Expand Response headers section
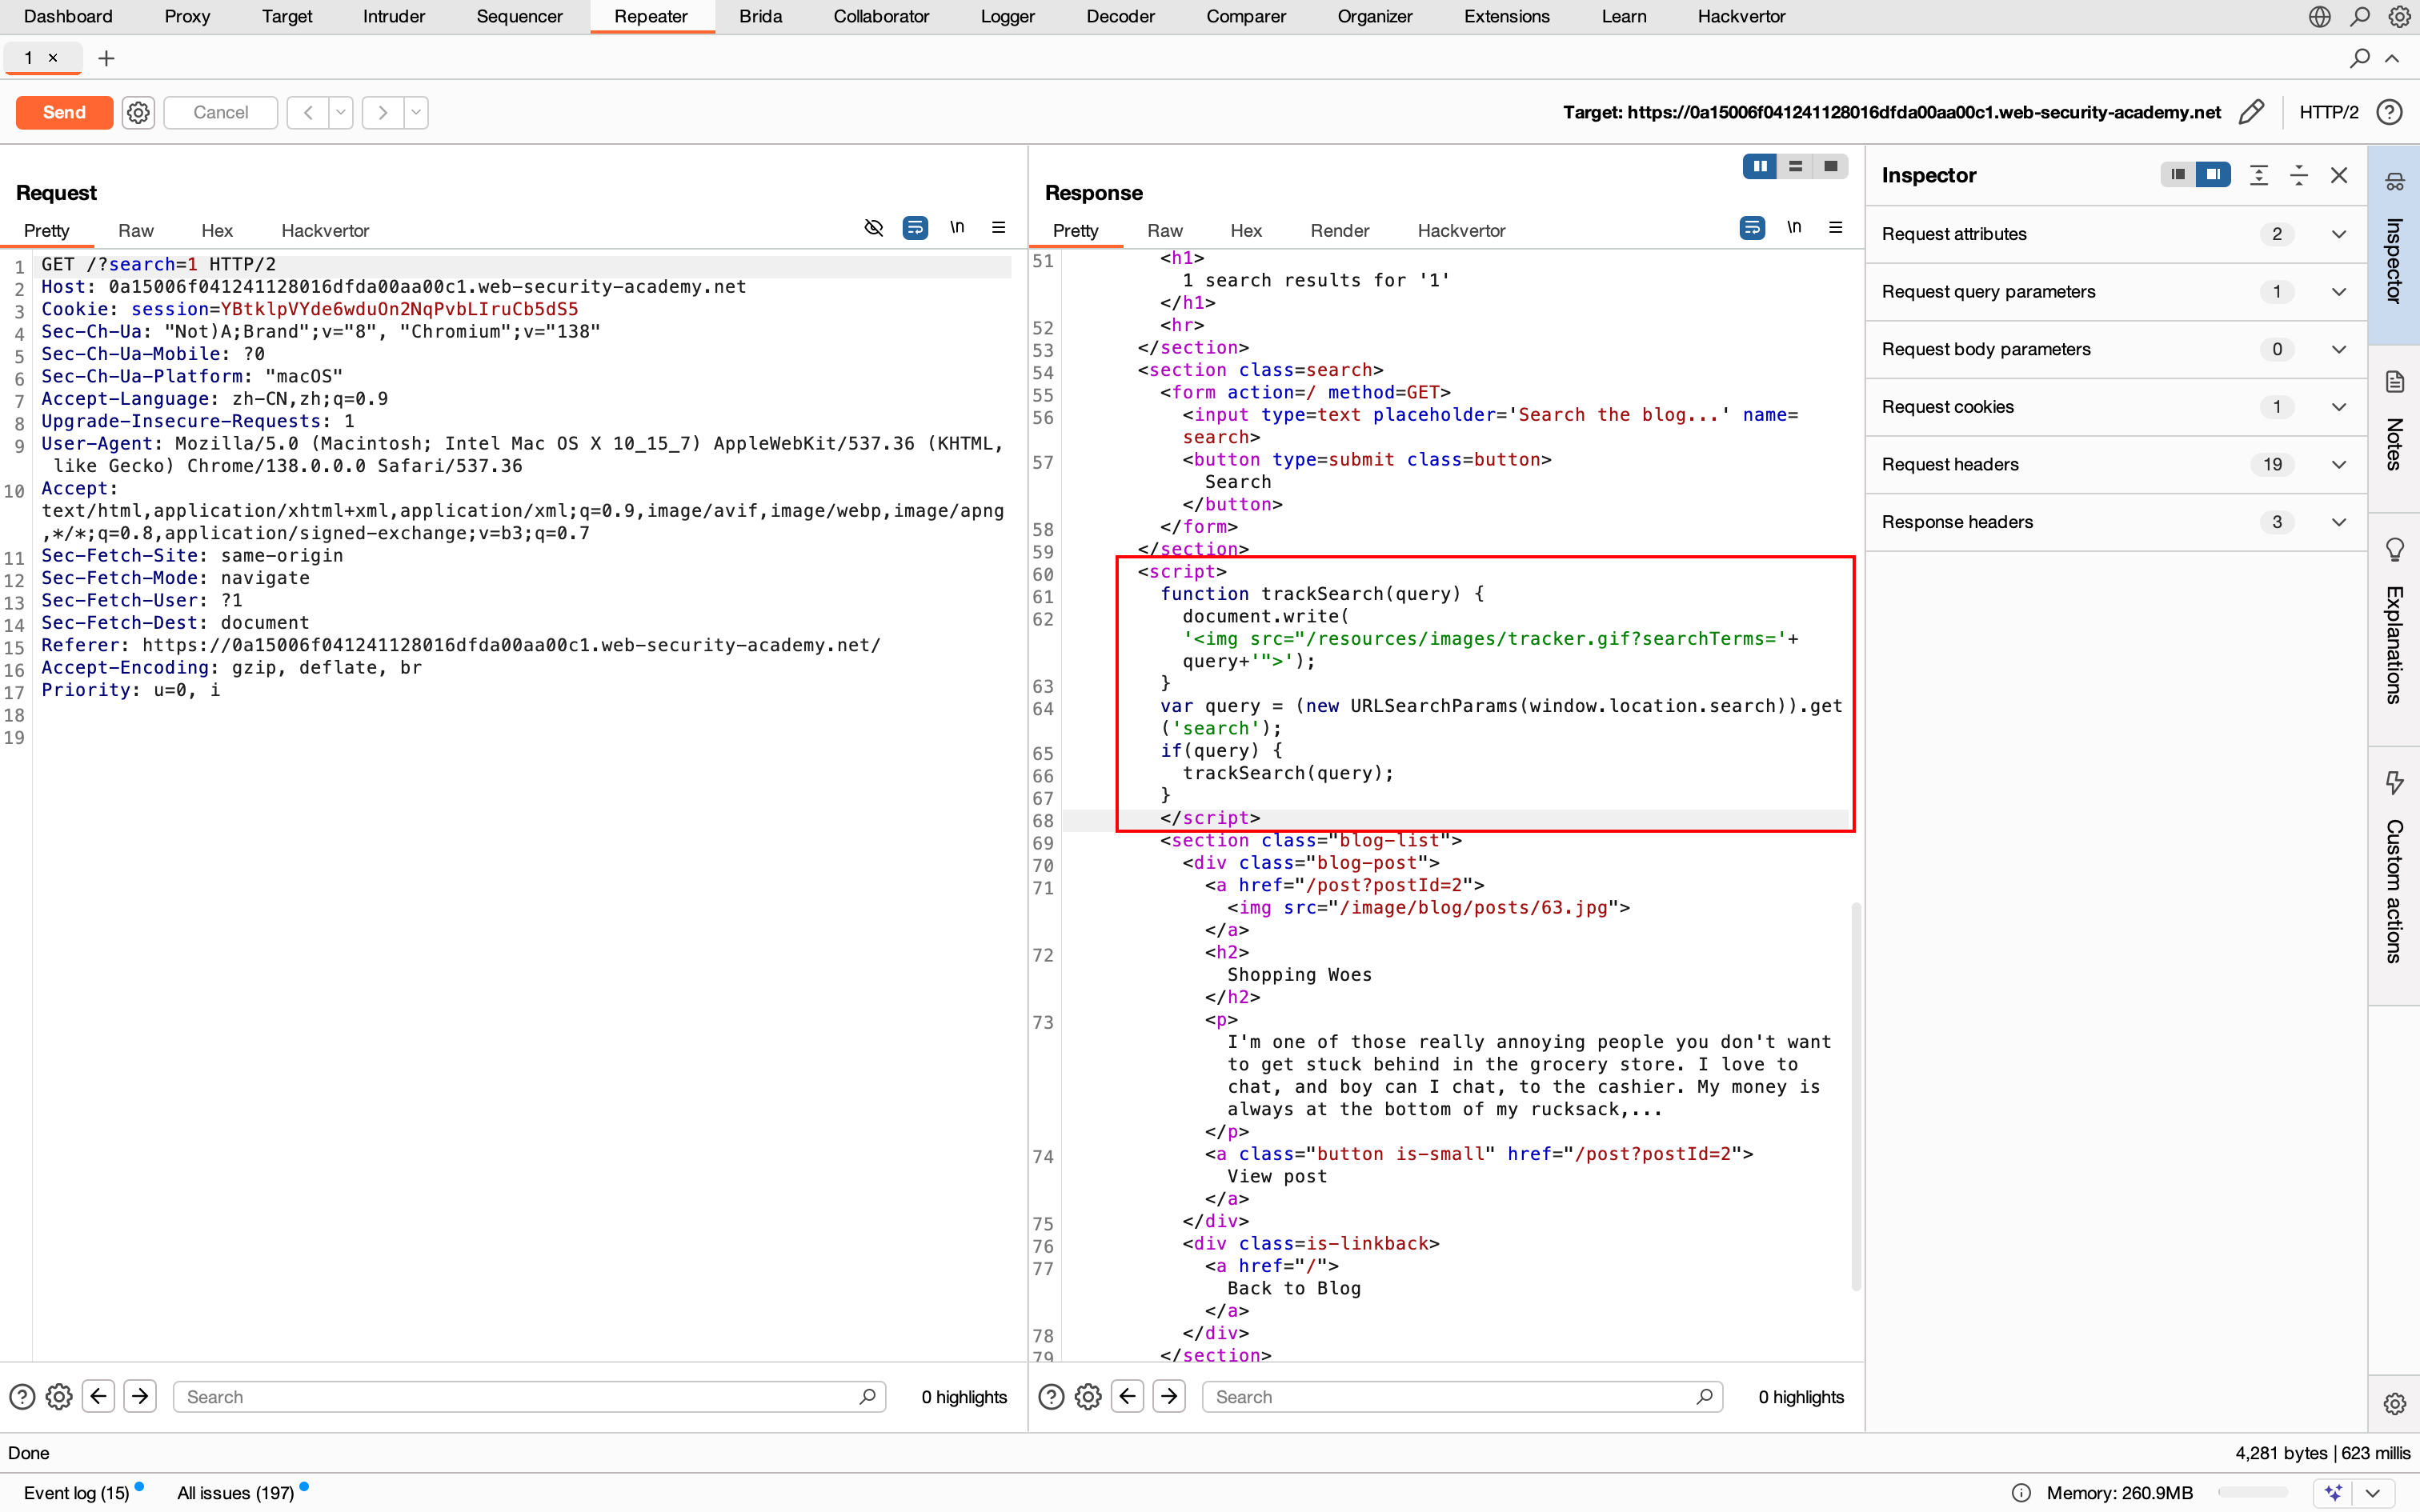Viewport: 2420px width, 1512px height. 2116,522
